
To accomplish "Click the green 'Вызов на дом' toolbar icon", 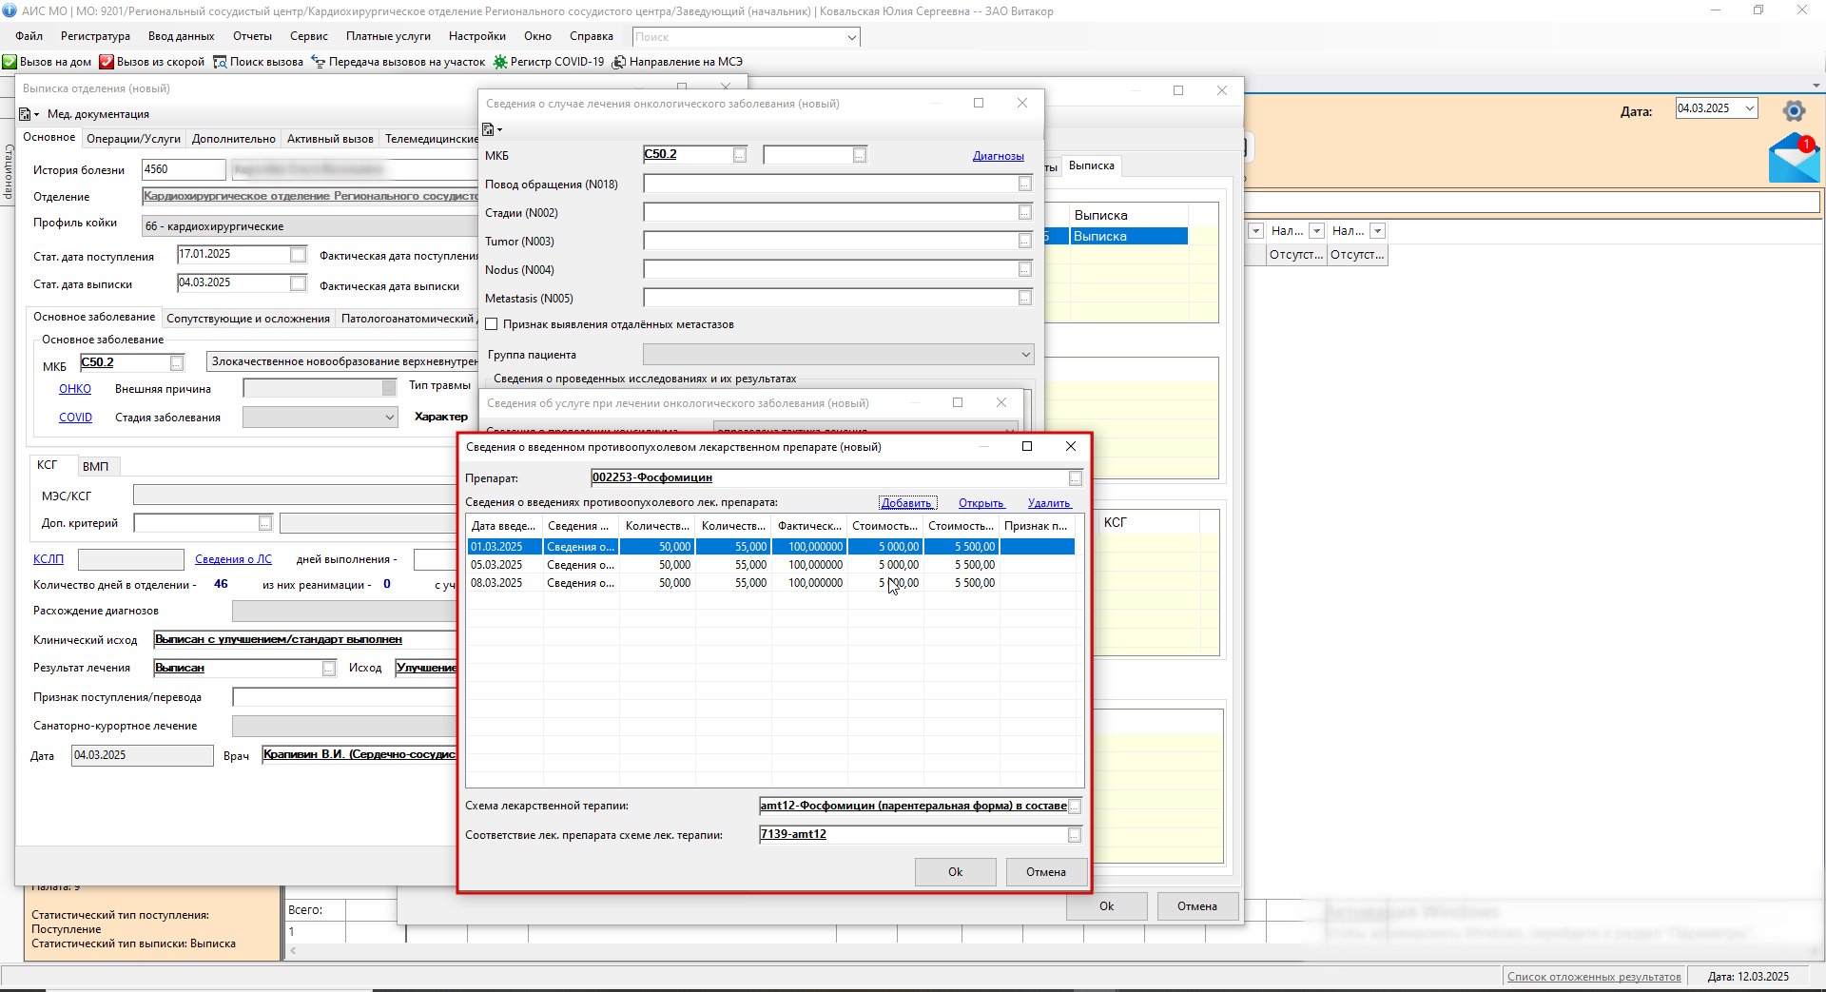I will [10, 62].
